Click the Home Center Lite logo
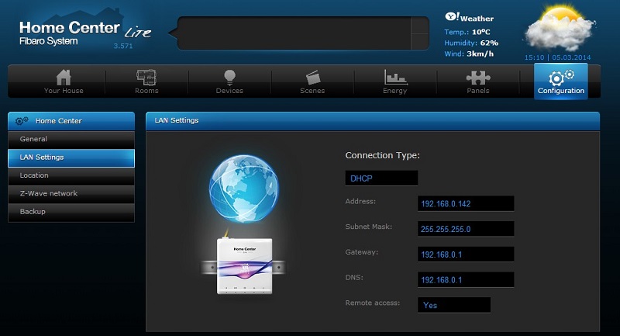This screenshot has height=336, width=620. [x=85, y=33]
